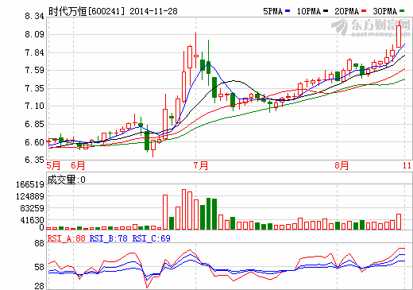Click the last tall red candlestick at the far right
Image resolution: width=413 pixels, height=290 pixels.
(x=399, y=35)
